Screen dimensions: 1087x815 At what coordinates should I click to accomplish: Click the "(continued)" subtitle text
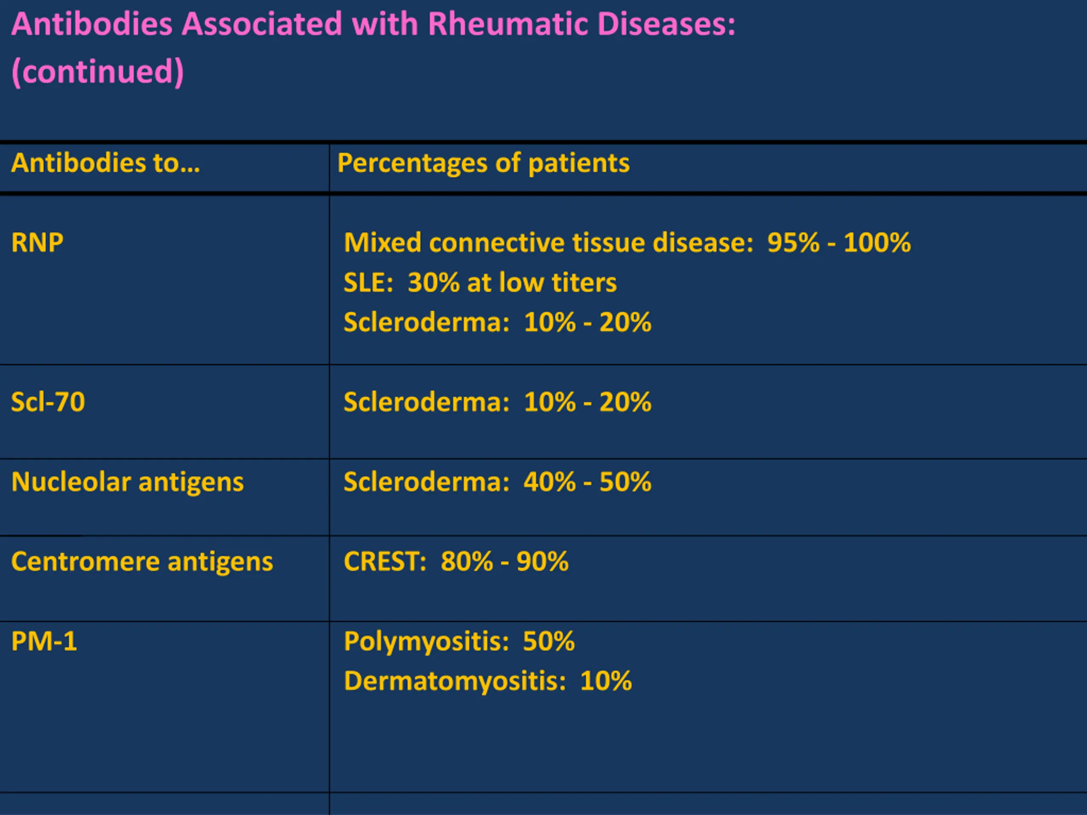click(x=97, y=72)
